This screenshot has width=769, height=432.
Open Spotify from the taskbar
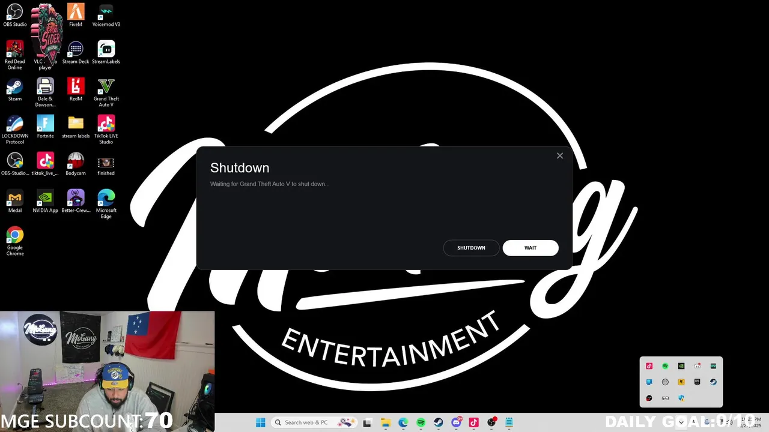tap(421, 422)
